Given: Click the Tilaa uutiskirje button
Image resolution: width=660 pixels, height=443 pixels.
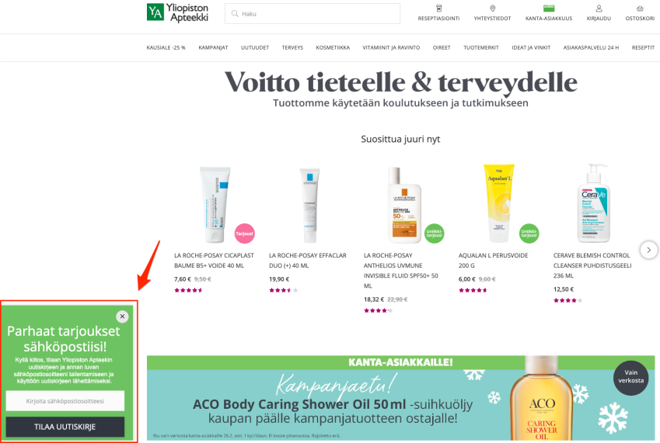Looking at the screenshot, I should click(x=65, y=427).
